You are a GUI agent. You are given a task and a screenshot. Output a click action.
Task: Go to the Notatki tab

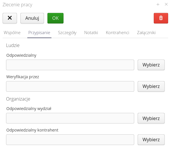point(91,33)
